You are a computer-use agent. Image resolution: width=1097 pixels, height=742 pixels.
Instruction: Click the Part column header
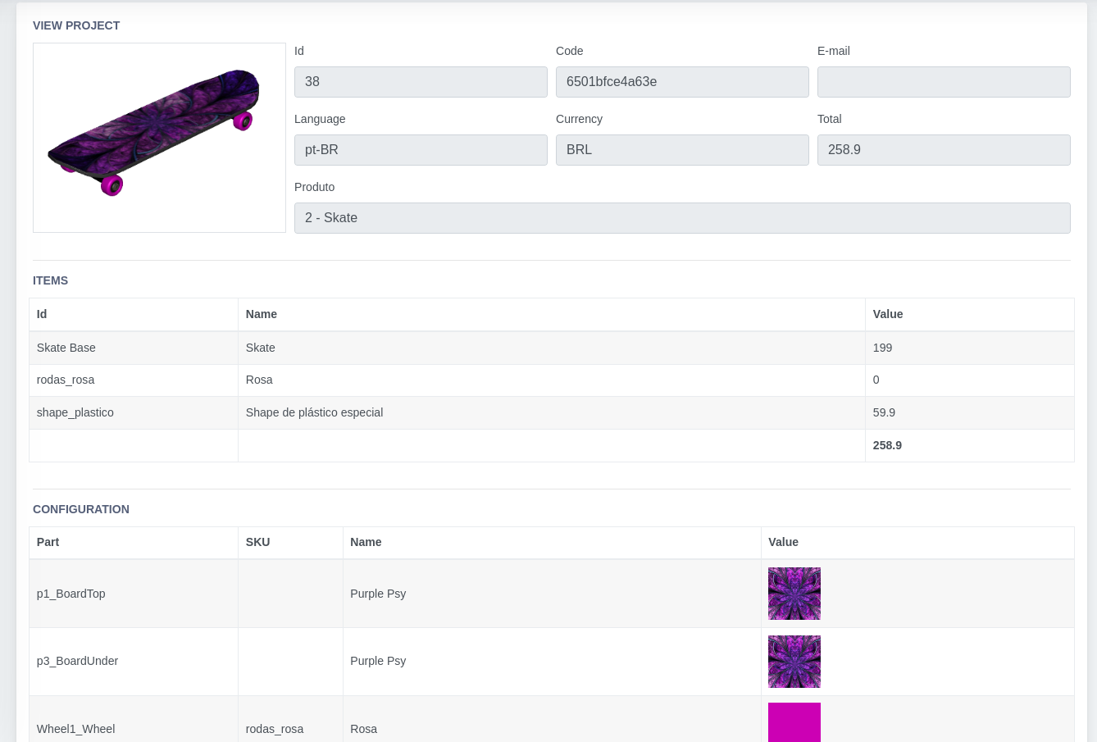(x=48, y=542)
